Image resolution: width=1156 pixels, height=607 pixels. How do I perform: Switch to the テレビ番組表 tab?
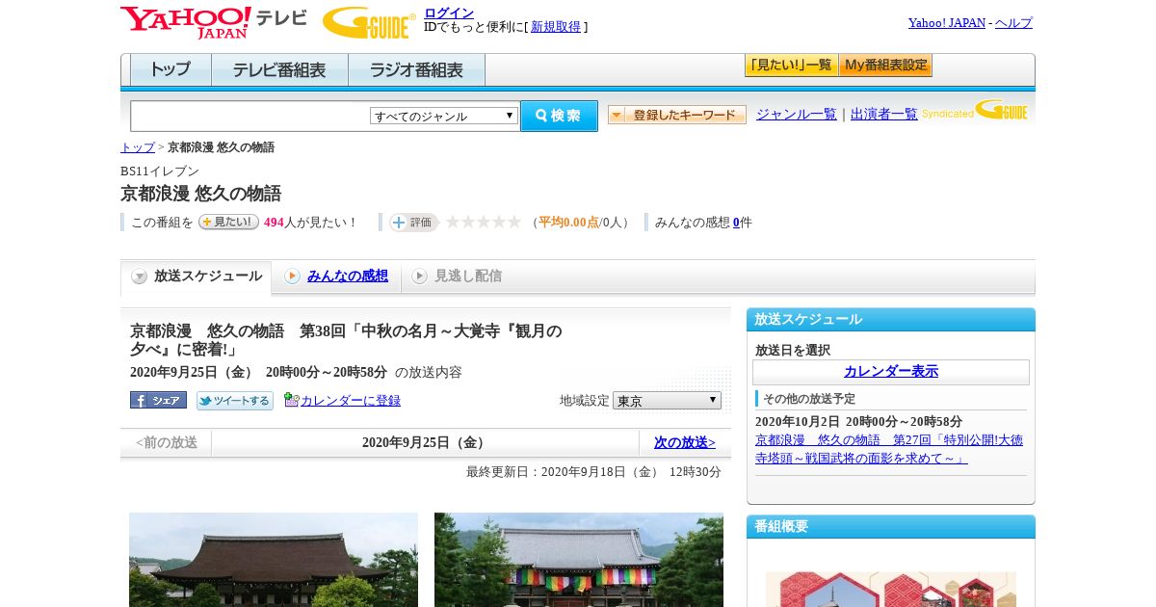[279, 70]
